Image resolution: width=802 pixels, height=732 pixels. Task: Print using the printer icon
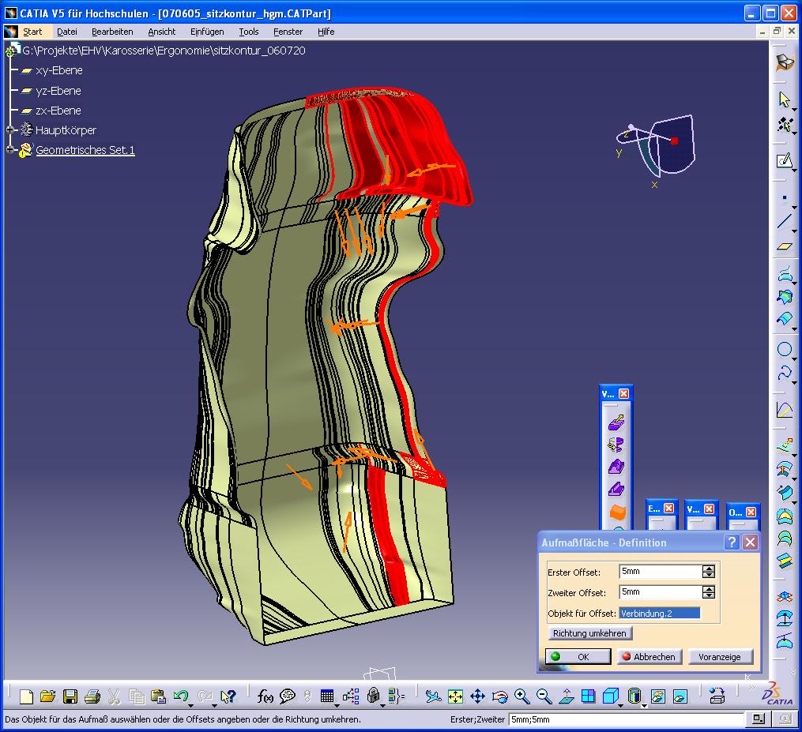[92, 696]
